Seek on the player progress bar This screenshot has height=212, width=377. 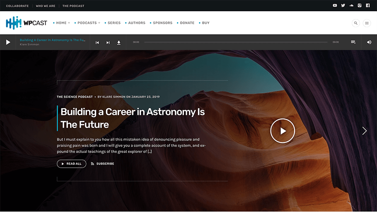tap(236, 42)
